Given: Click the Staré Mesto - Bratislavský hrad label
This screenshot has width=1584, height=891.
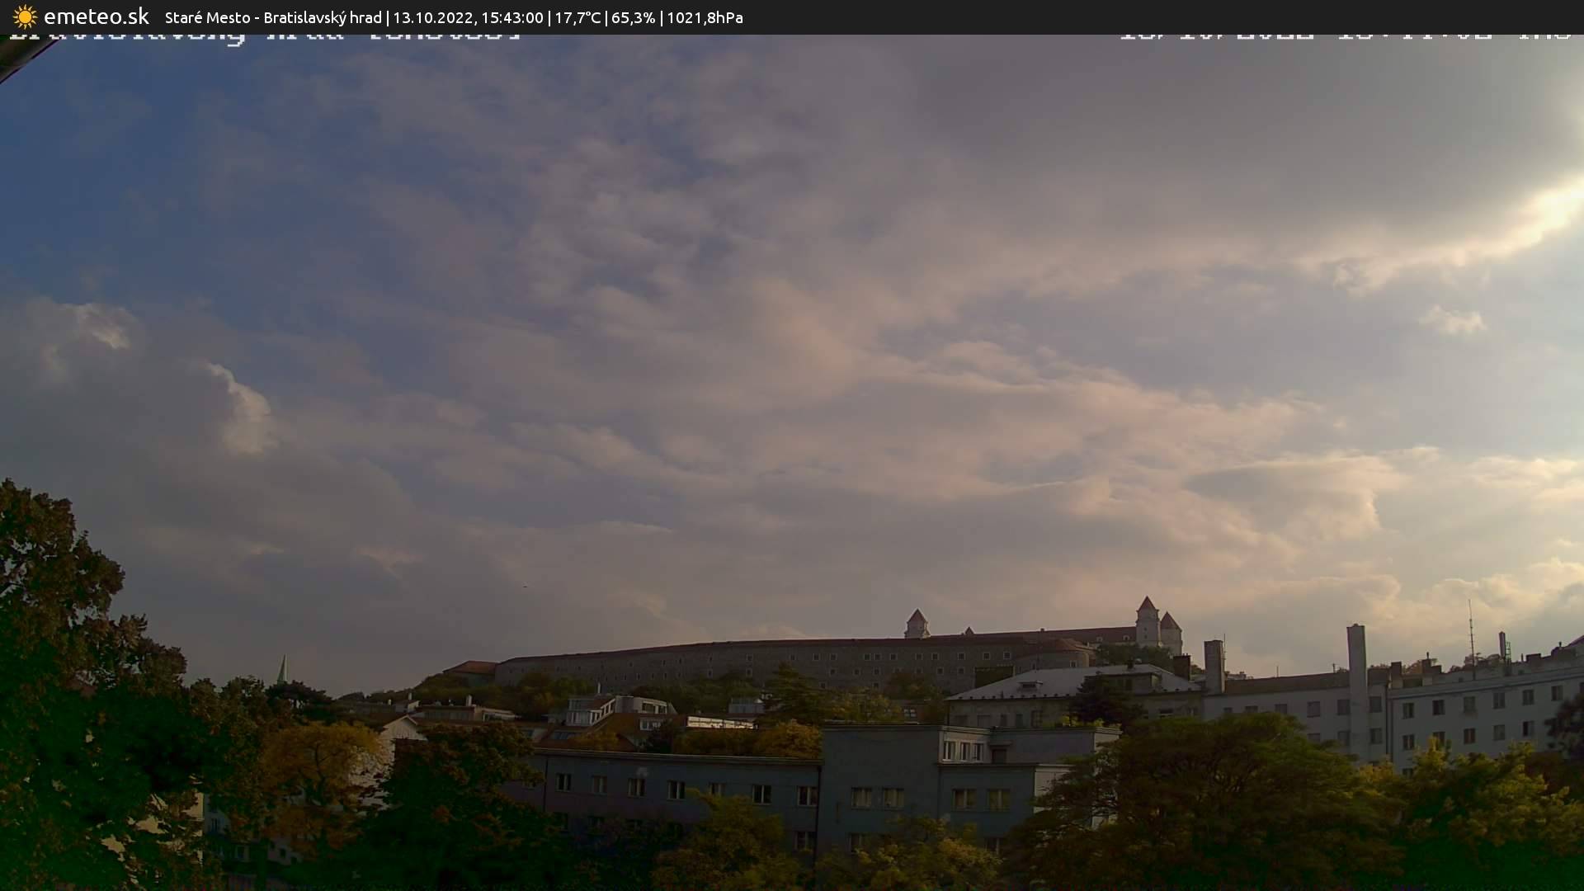Looking at the screenshot, I should pos(273,17).
